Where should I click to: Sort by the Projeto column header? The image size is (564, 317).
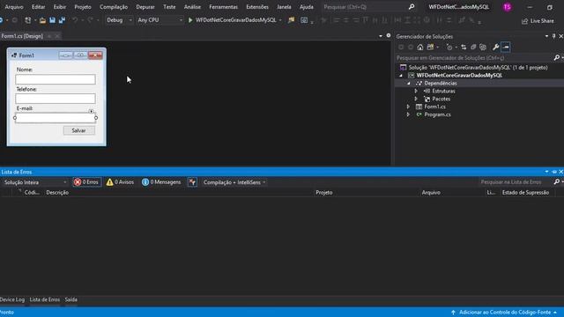(324, 193)
